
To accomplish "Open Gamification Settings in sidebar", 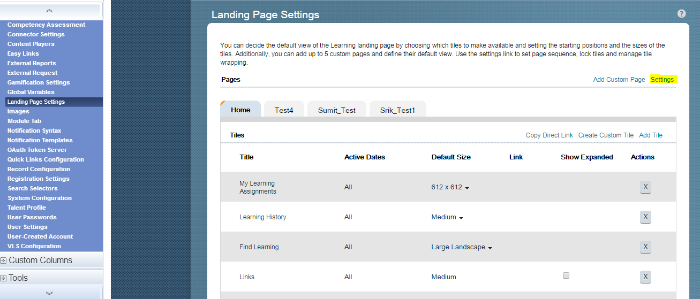I will [x=39, y=82].
